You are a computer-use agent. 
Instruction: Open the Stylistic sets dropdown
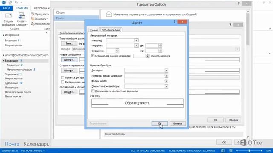166,86
